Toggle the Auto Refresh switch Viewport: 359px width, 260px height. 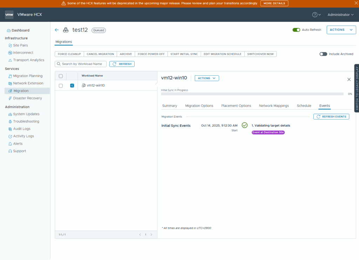(296, 30)
